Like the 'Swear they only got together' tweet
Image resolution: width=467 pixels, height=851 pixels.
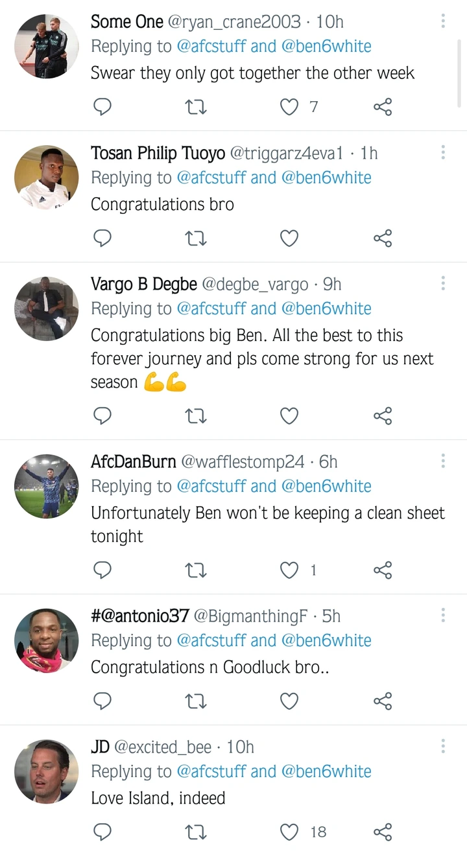point(289,107)
